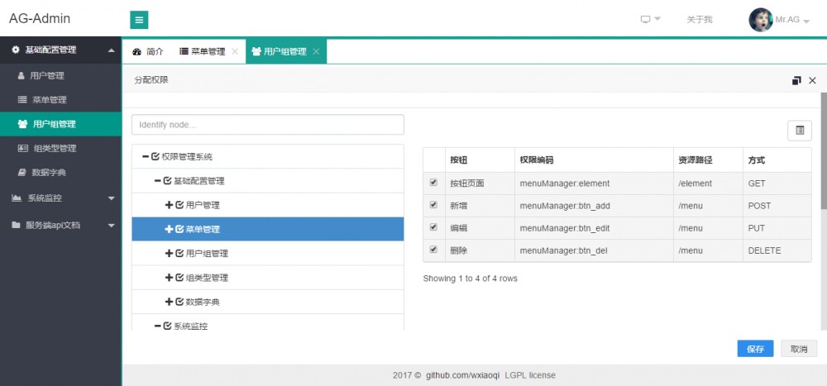The width and height of the screenshot is (827, 386).
Task: Select 用户组管理 in the sidebar
Action: coord(60,125)
